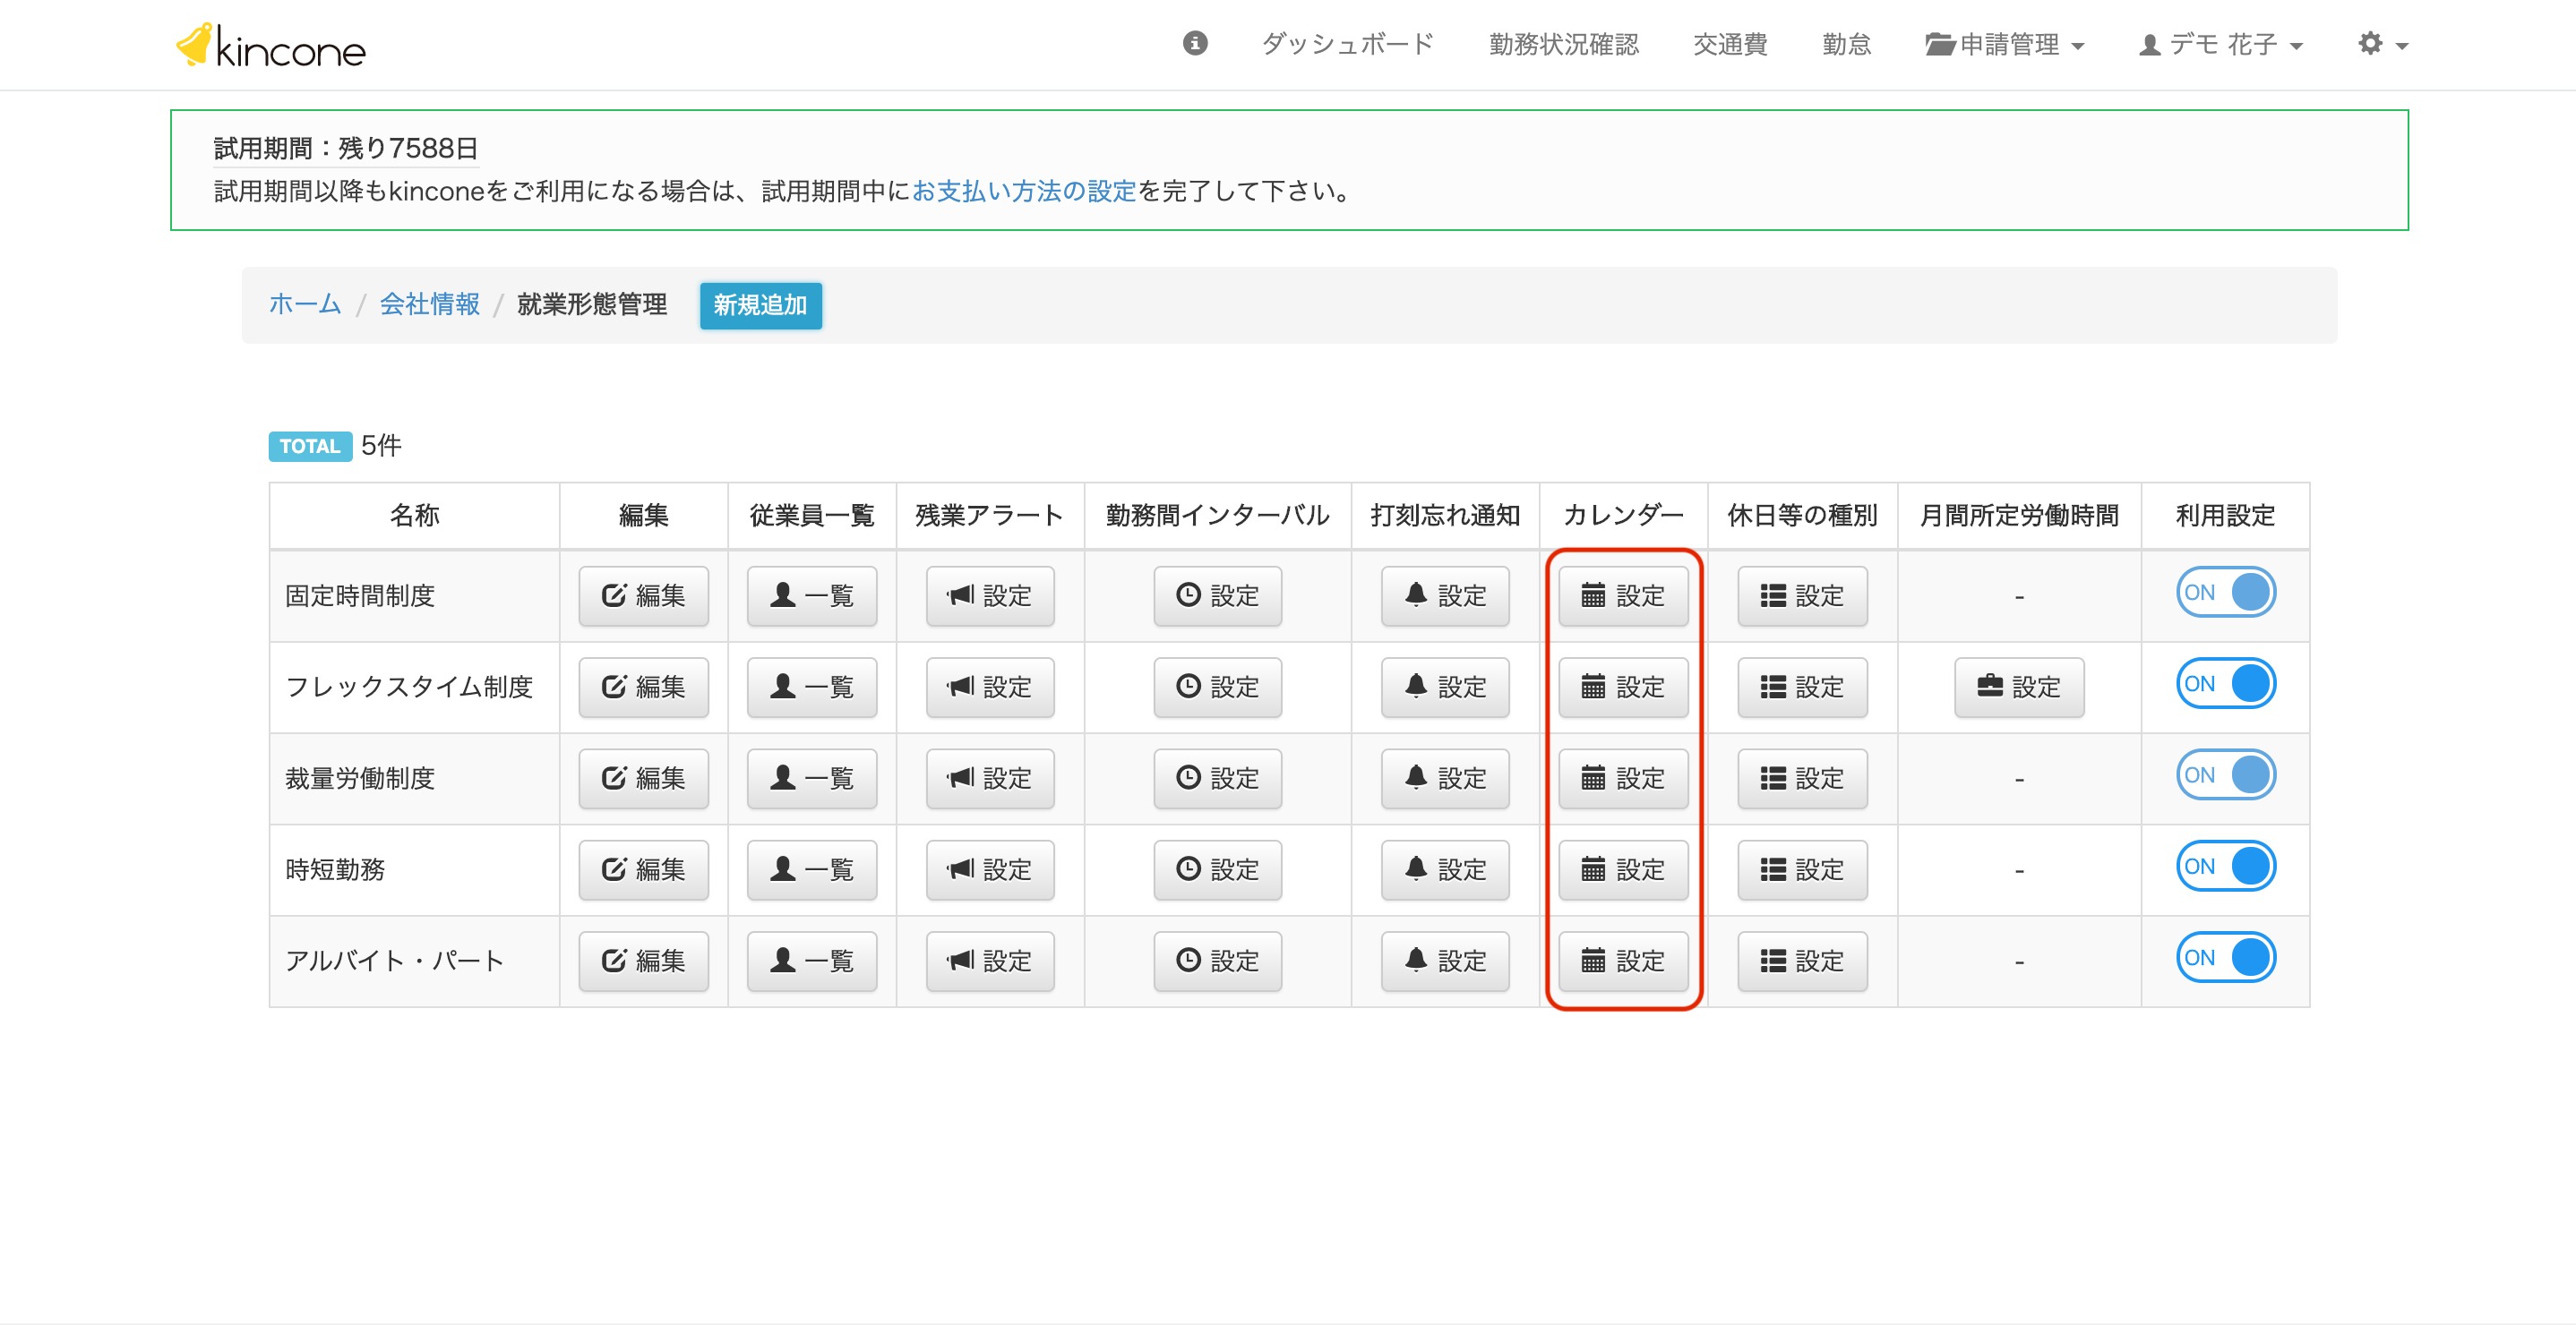2576x1325 pixels.
Task: Open 休日等の種別 settings for アルバイト・パート
Action: click(1801, 961)
